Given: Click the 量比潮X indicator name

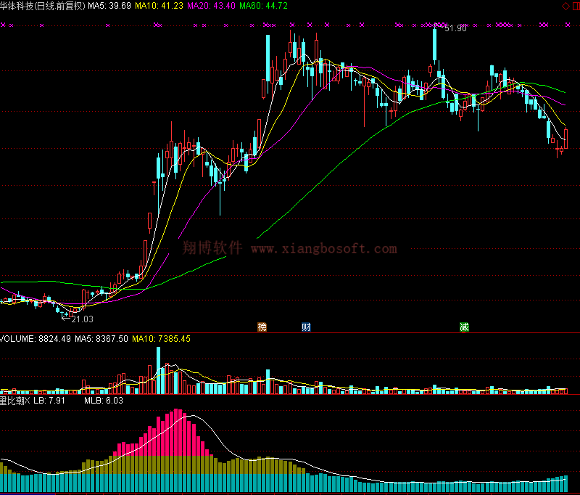Looking at the screenshot, I should click(15, 401).
